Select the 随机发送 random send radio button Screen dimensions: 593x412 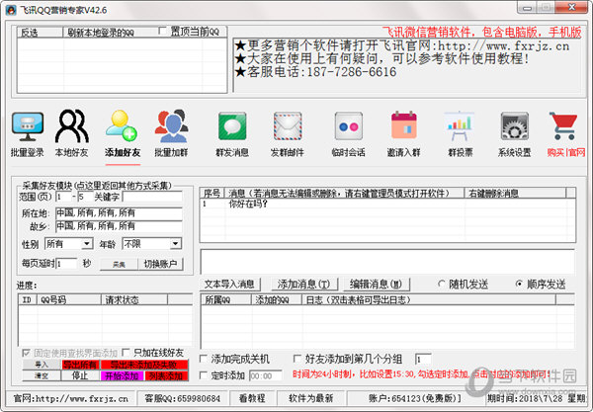pyautogui.click(x=442, y=284)
